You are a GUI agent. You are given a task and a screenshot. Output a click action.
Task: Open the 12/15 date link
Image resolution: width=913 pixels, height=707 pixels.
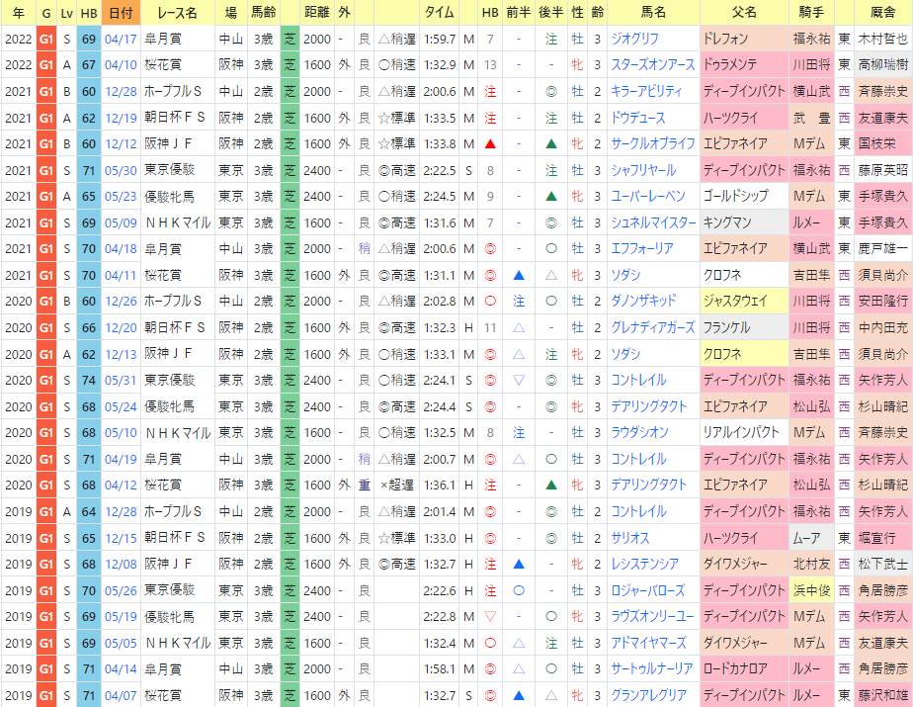click(x=121, y=538)
